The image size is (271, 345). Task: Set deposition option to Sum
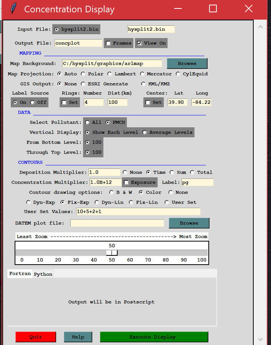click(172, 172)
